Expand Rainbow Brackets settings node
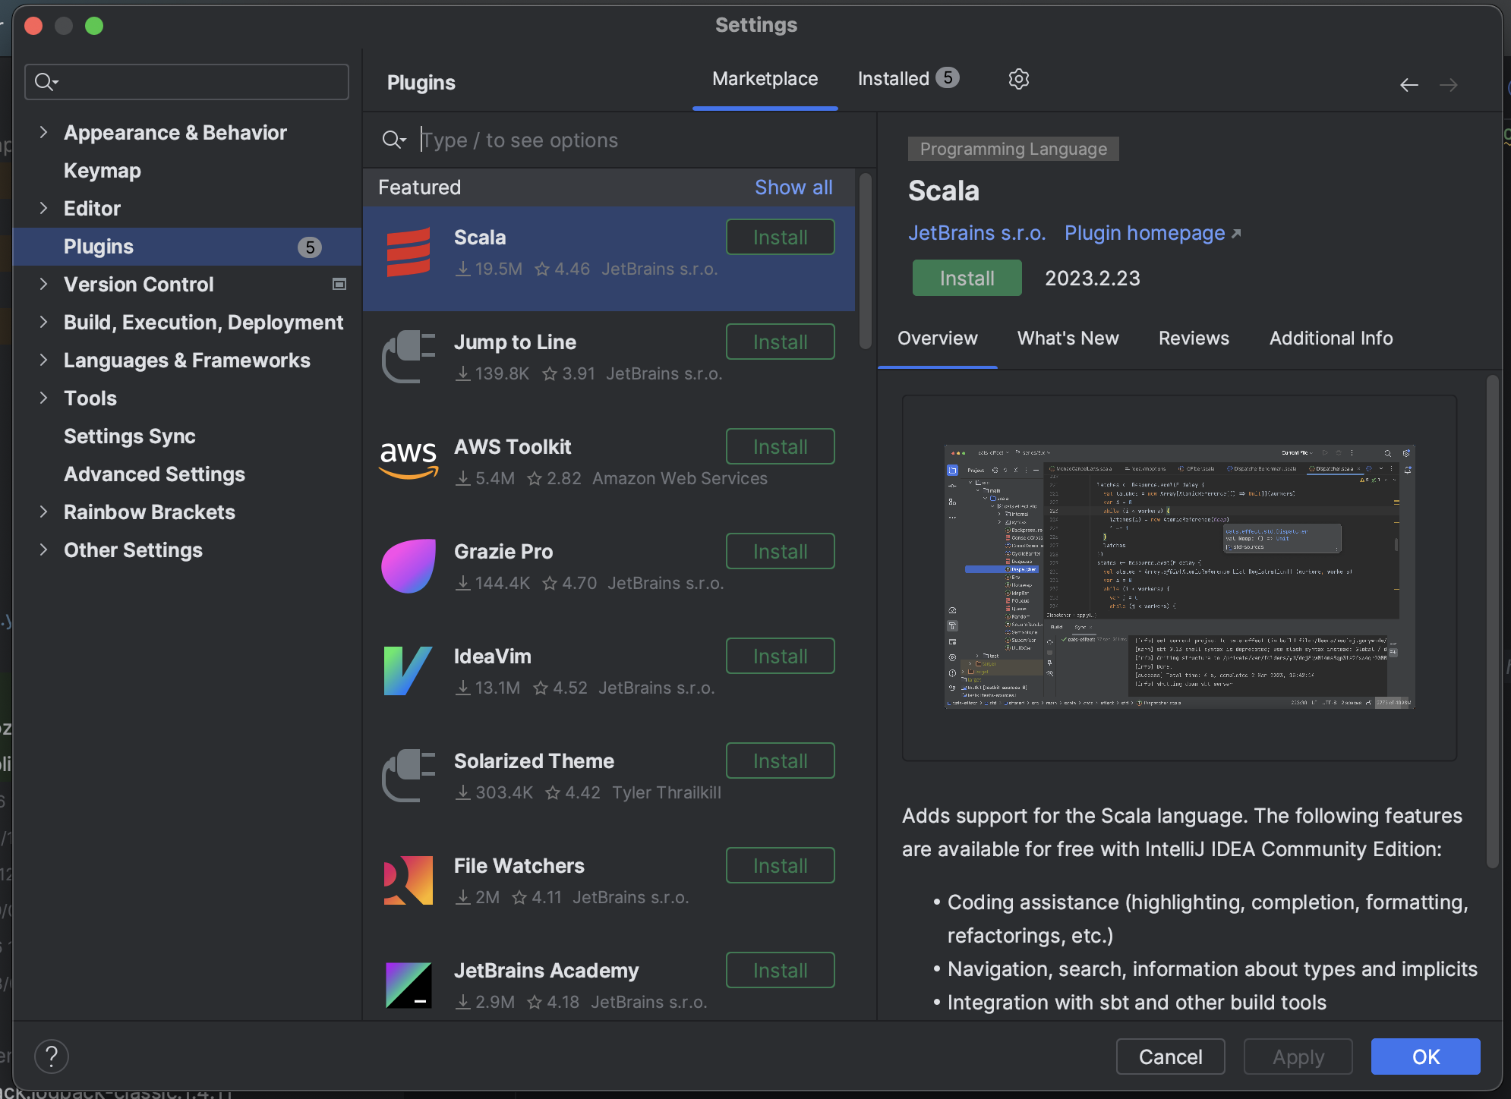This screenshot has width=1511, height=1099. [x=43, y=512]
